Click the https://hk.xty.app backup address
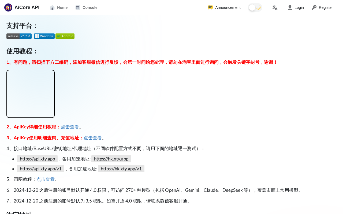The image size is (343, 214). [111, 159]
